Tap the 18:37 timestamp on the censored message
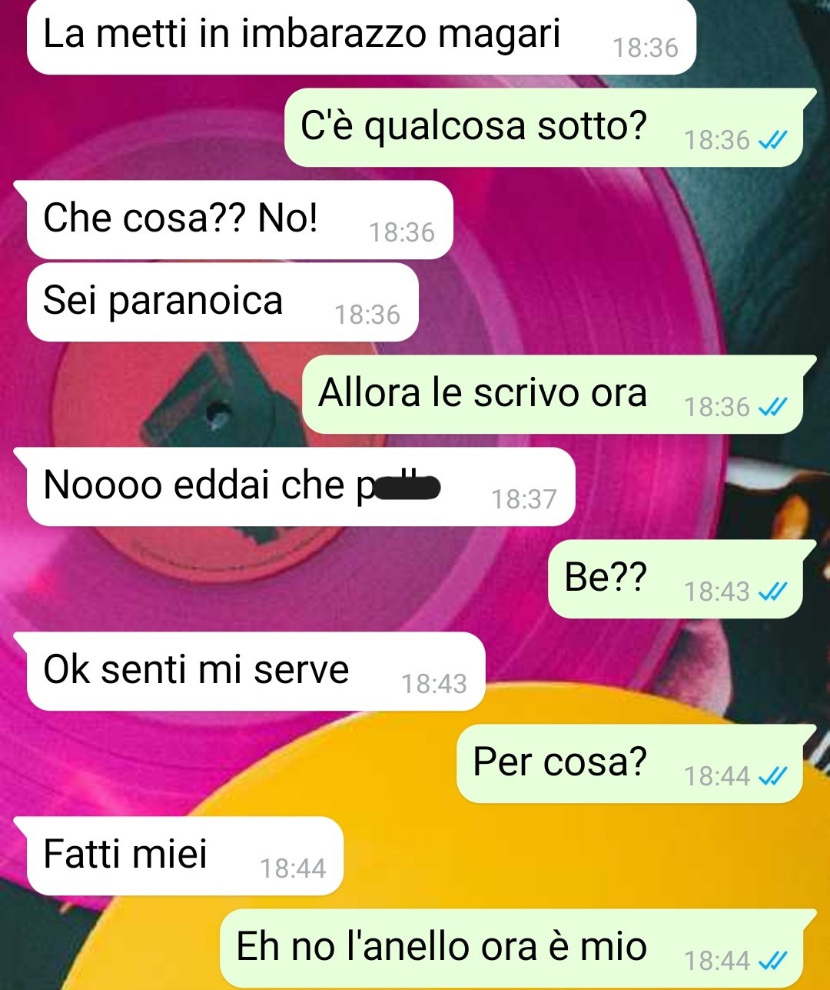Viewport: 830px width, 990px height. pyautogui.click(x=523, y=499)
